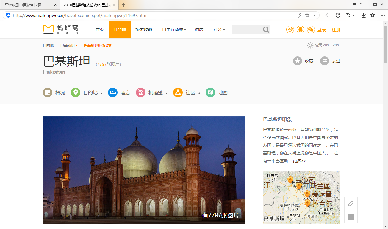
Task: Open the Badshahi Mosque photo
Action: [x=144, y=170]
